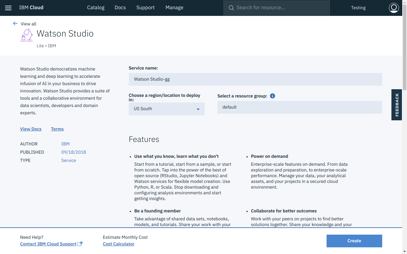This screenshot has width=407, height=254.
Task: Click the 'Lite • IBM' plan text
Action: [x=46, y=46]
